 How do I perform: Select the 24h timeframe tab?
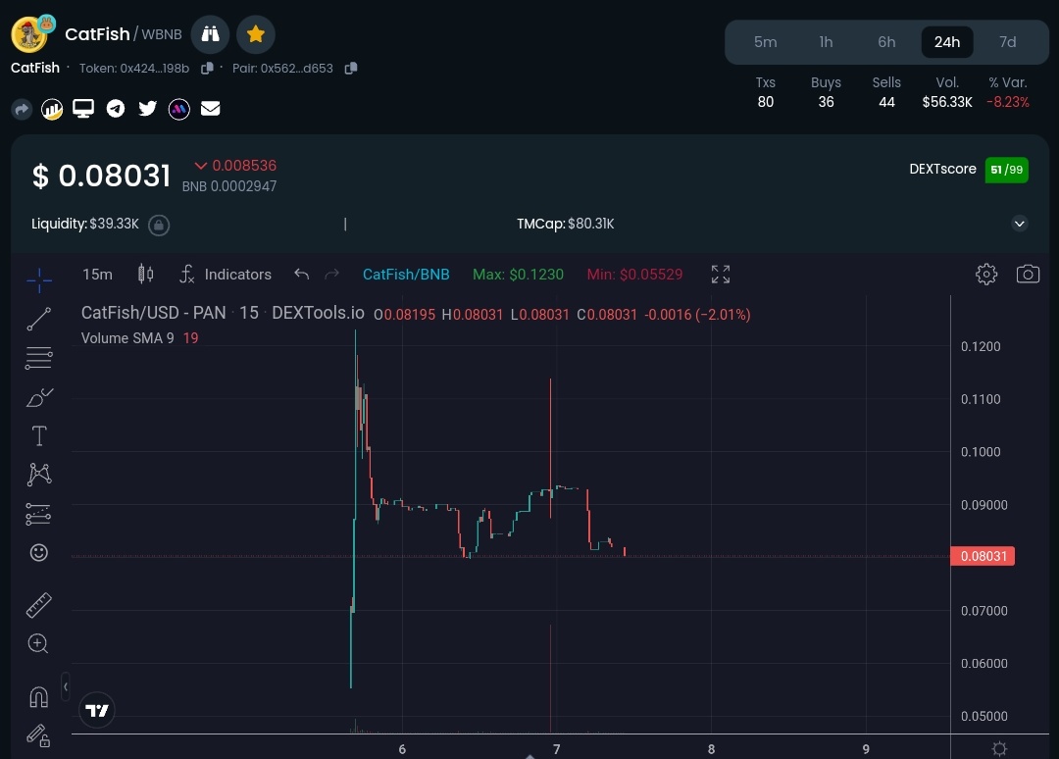947,42
